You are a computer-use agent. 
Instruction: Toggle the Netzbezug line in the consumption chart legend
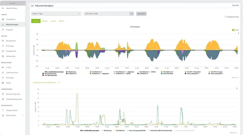tap(106, 131)
